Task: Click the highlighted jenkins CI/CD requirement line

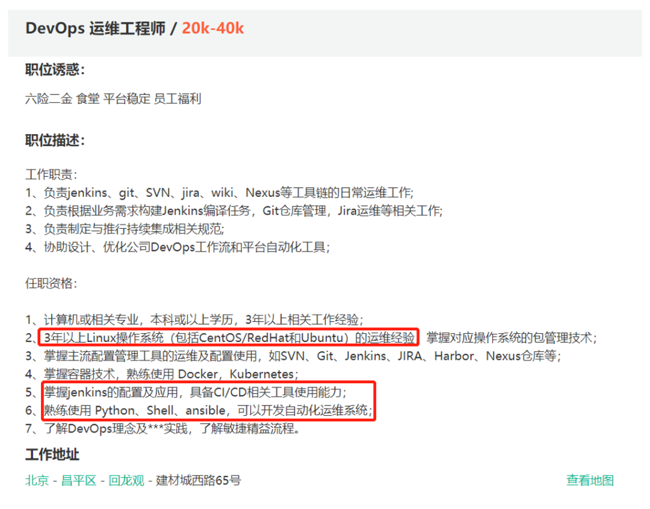Action: 195,392
